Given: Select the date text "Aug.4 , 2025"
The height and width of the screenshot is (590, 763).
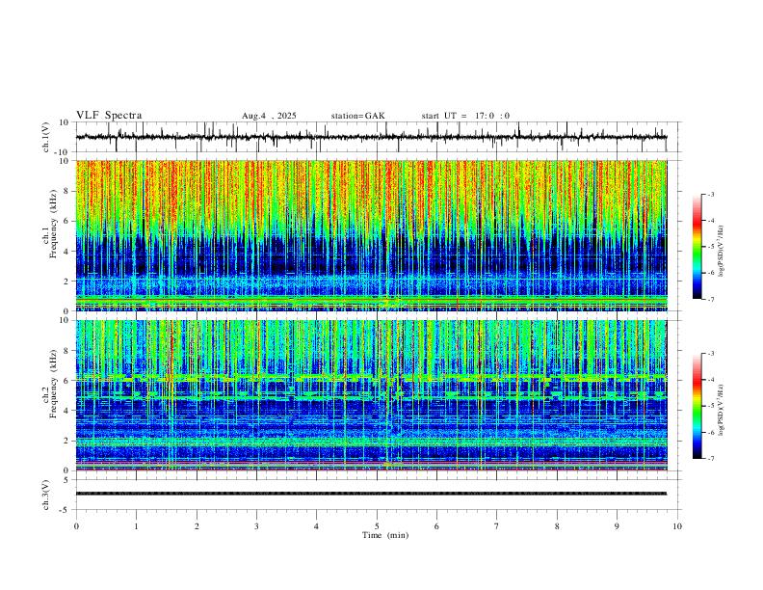Looking at the screenshot, I should coord(269,116).
